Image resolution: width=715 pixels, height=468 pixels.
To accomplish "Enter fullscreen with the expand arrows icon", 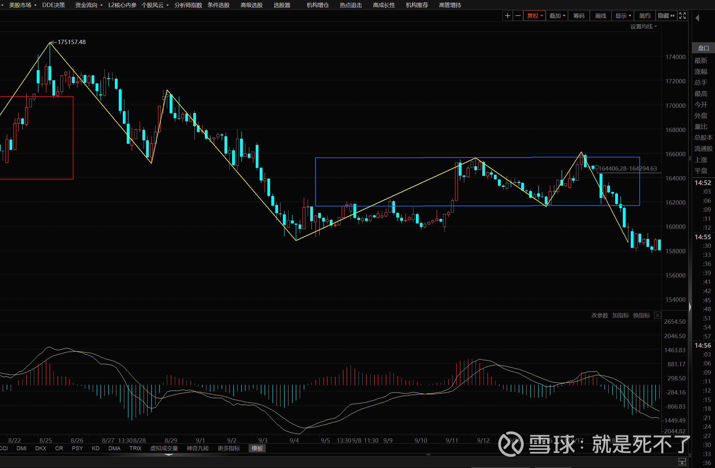I will [682, 16].
